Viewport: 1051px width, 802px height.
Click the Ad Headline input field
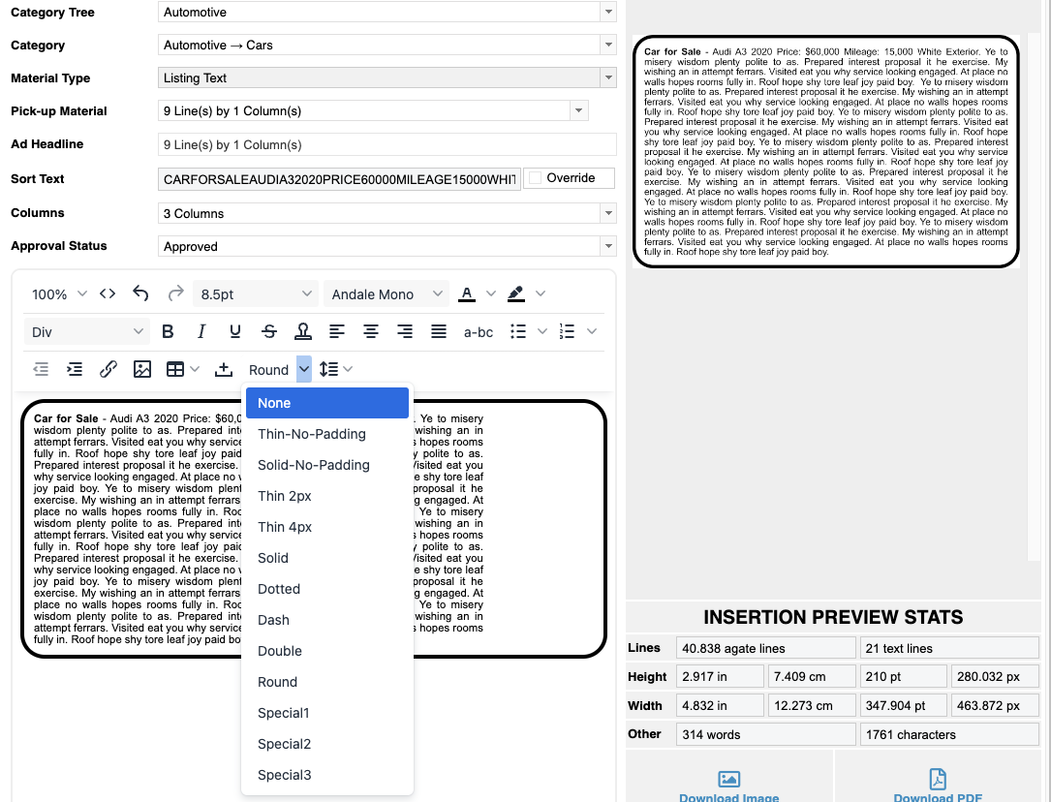pos(386,144)
